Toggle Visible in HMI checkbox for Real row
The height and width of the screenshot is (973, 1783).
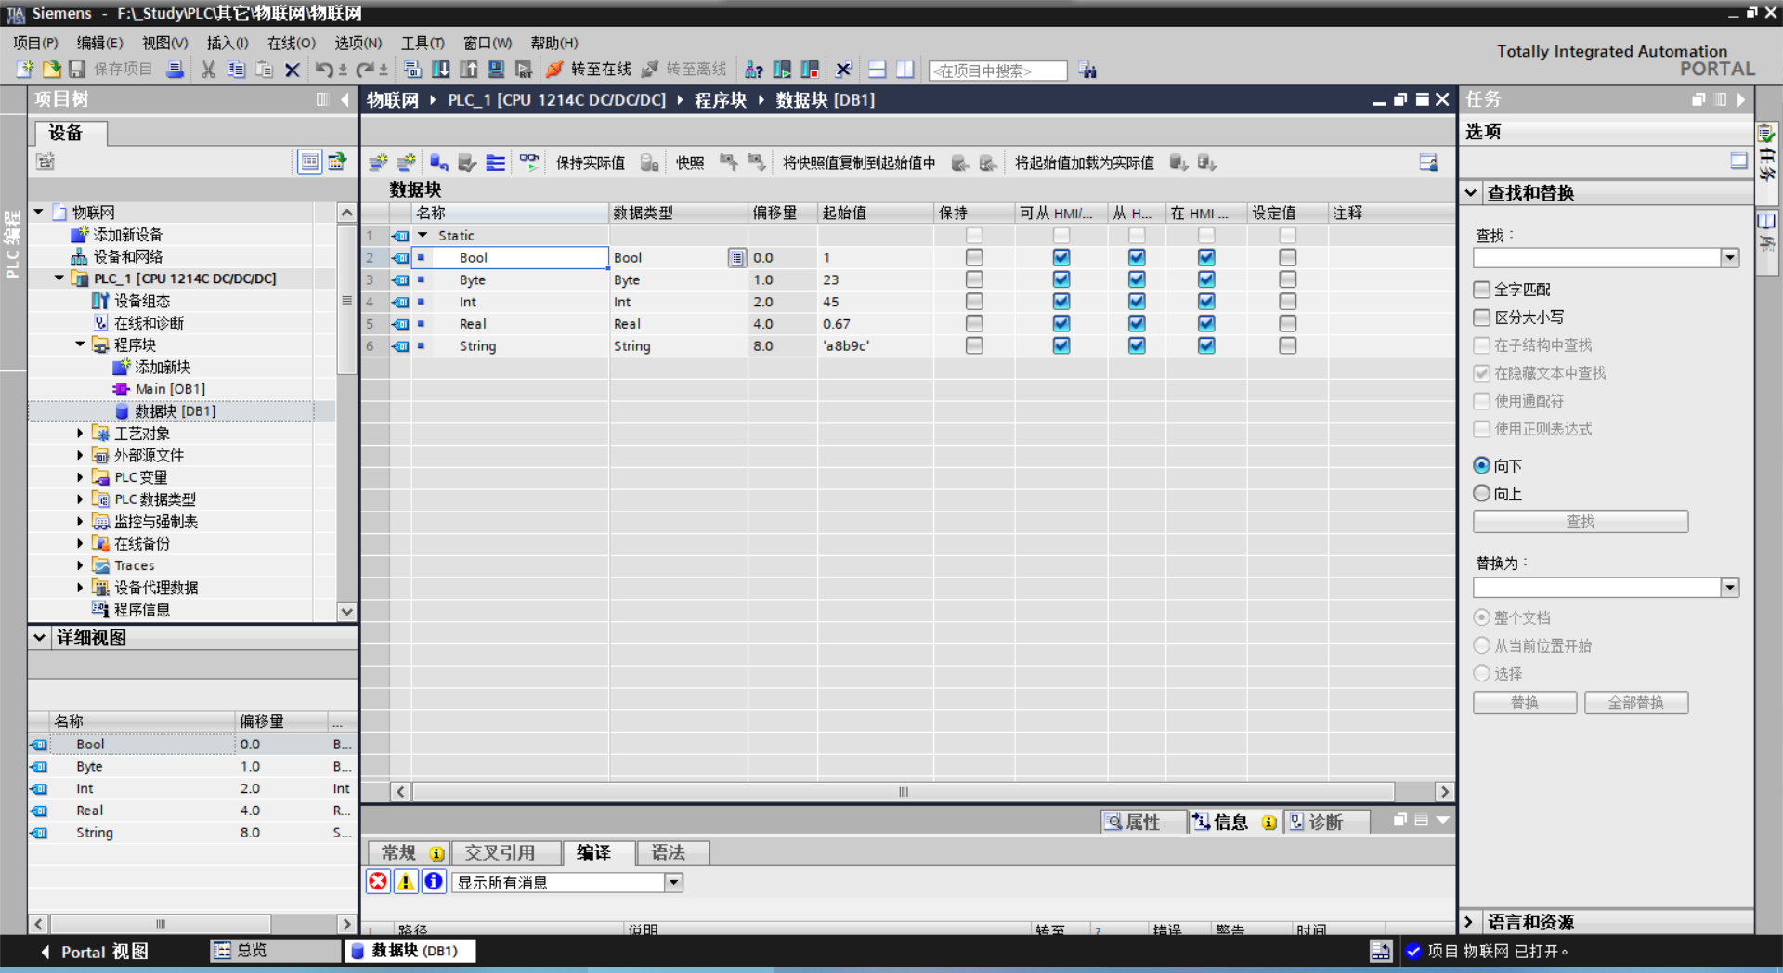coord(1206,323)
